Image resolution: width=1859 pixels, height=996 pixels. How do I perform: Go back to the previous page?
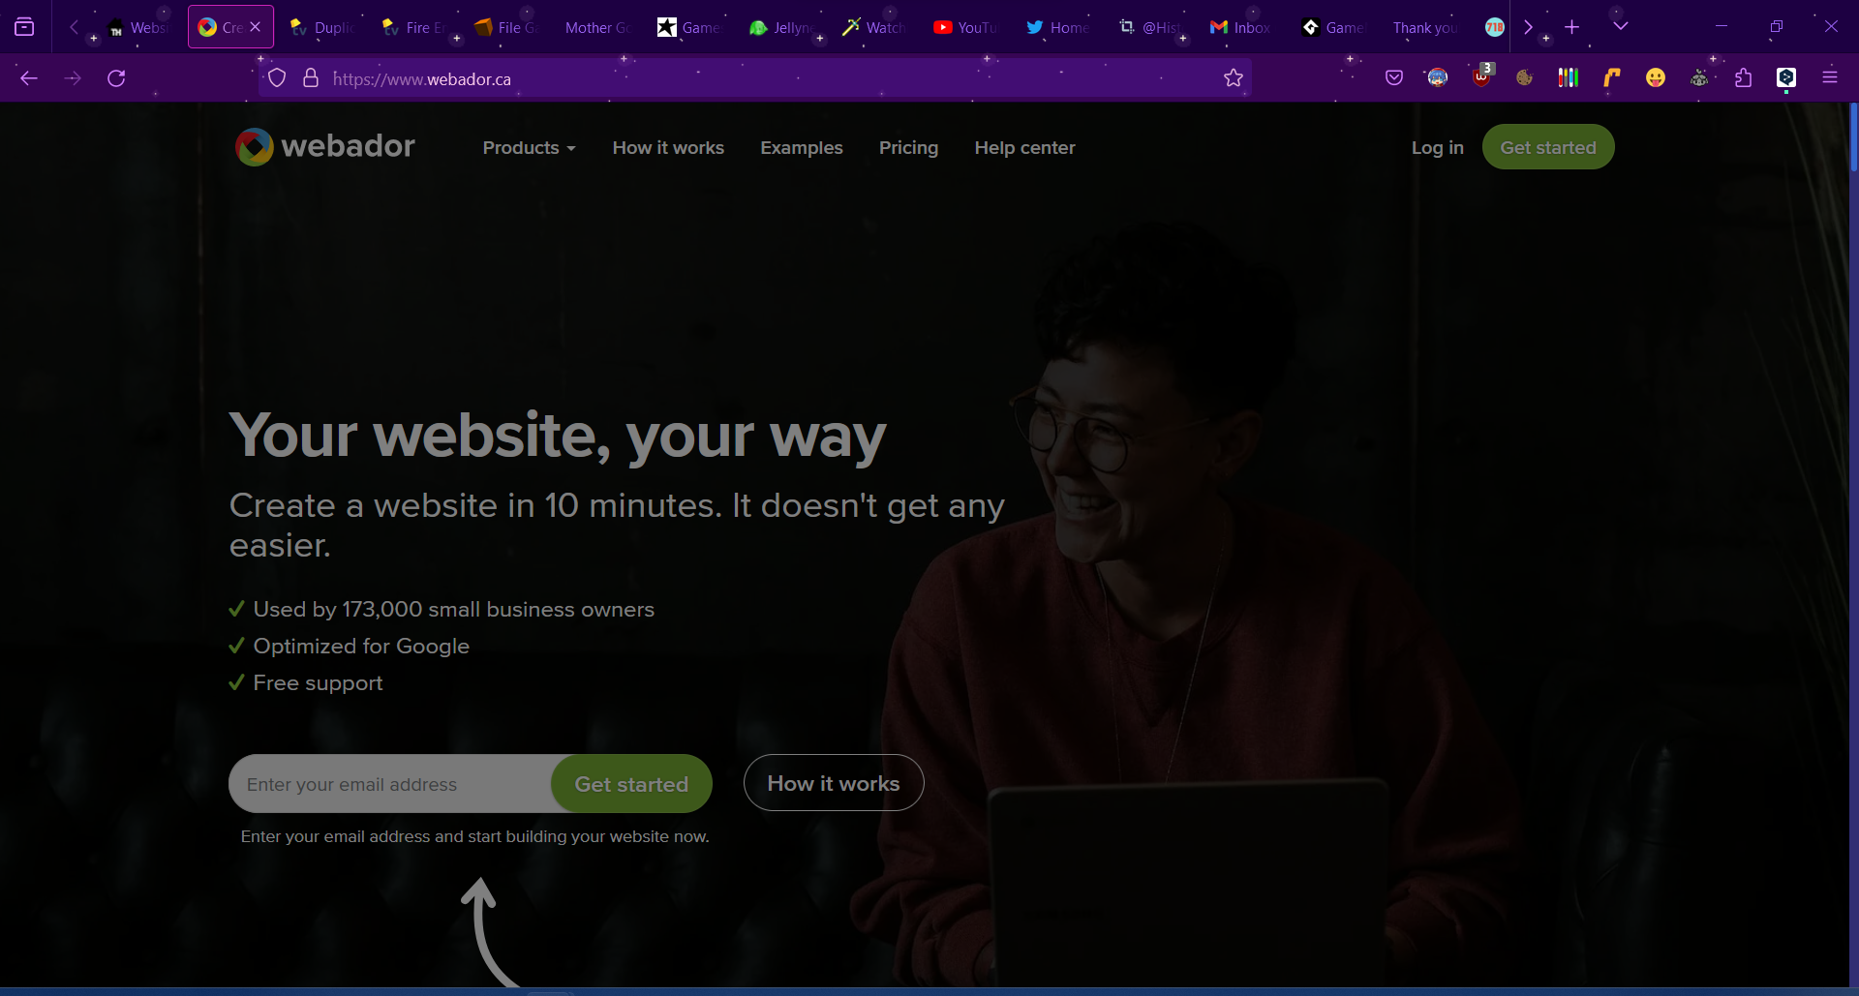[29, 77]
